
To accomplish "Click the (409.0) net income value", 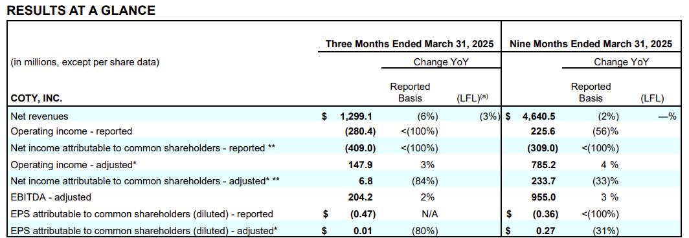I will pyautogui.click(x=360, y=148).
